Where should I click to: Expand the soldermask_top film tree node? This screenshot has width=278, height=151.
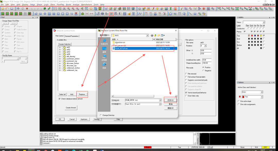pyautogui.click(x=60, y=70)
